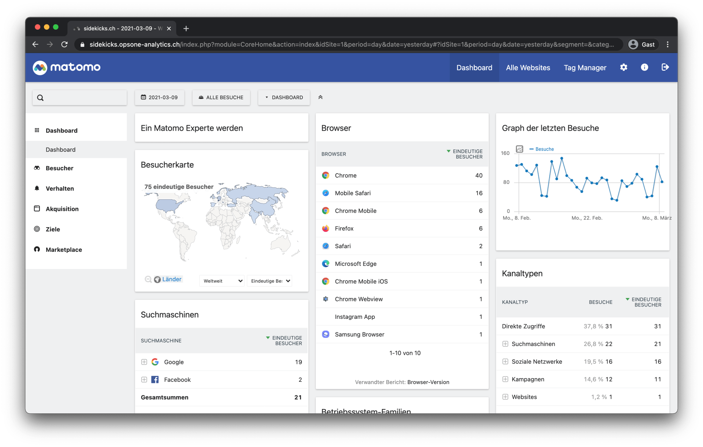Open the Alle Websites menu
This screenshot has height=447, width=703.
(528, 68)
